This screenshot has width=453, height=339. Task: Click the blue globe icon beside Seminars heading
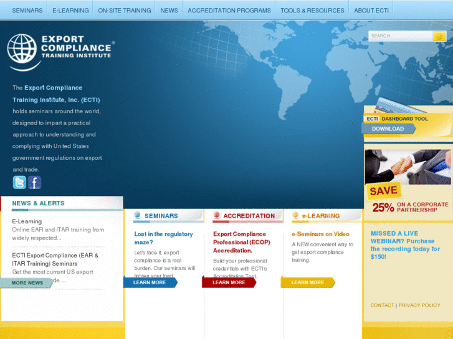pyautogui.click(x=137, y=215)
